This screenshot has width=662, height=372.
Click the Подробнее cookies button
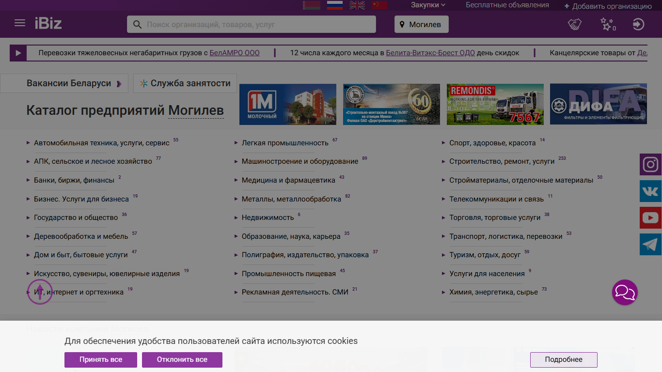[x=564, y=359]
